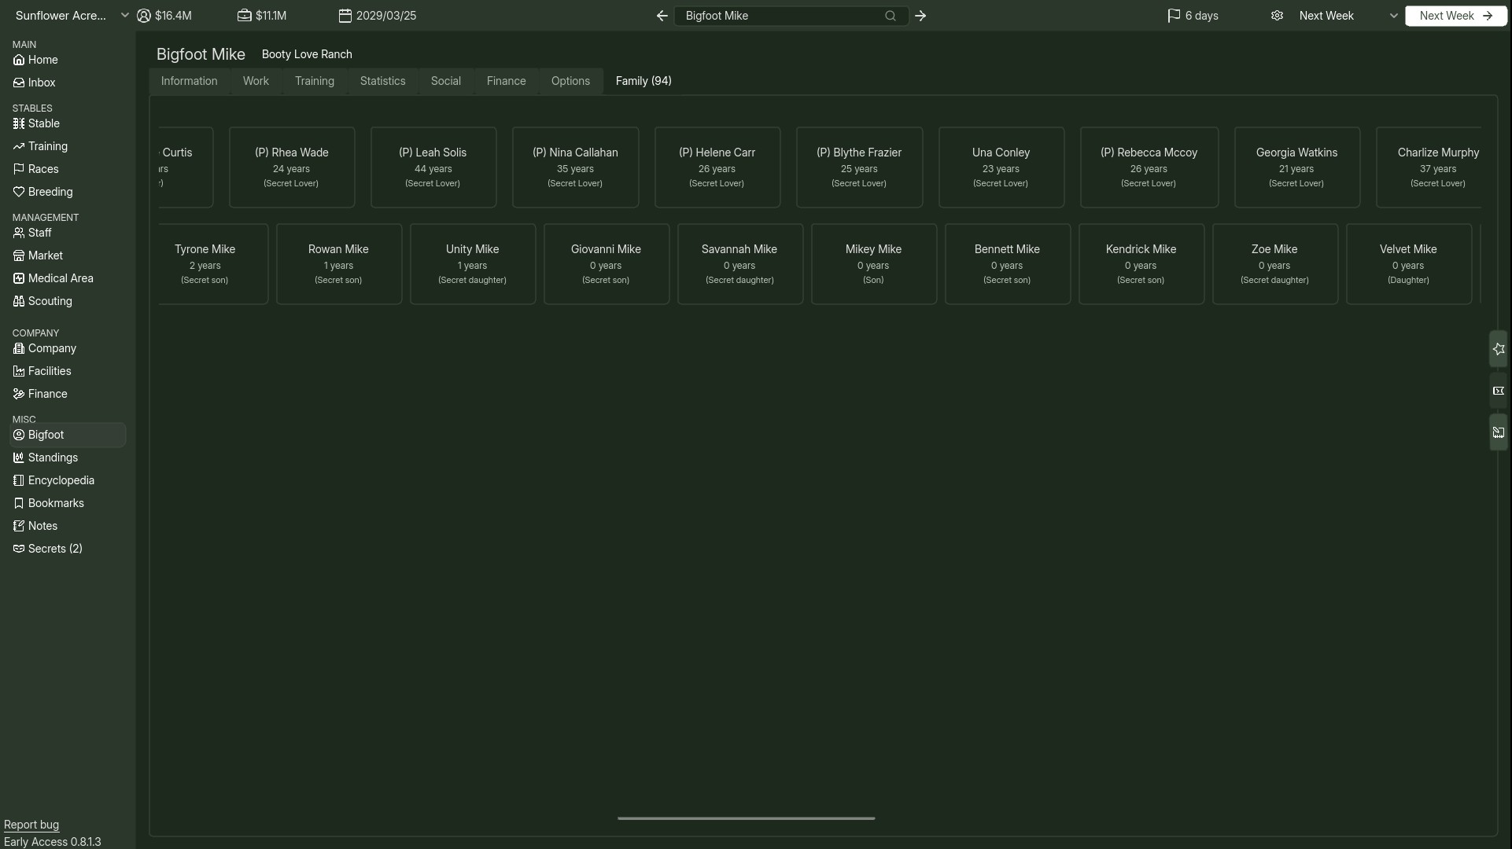Open the Breeding heart icon in sidebar
This screenshot has height=849, width=1512.
19,192
